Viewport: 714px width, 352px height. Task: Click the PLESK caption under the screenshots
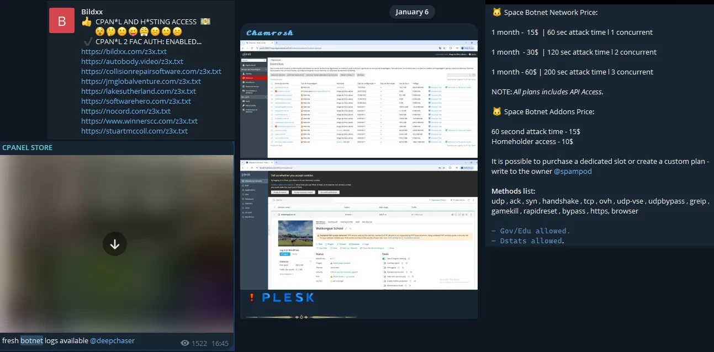tap(288, 297)
